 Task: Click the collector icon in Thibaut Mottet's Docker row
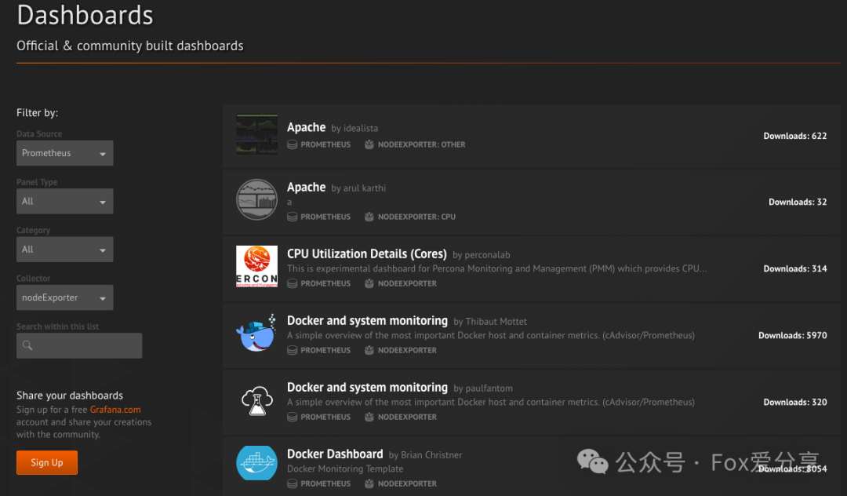pos(369,350)
